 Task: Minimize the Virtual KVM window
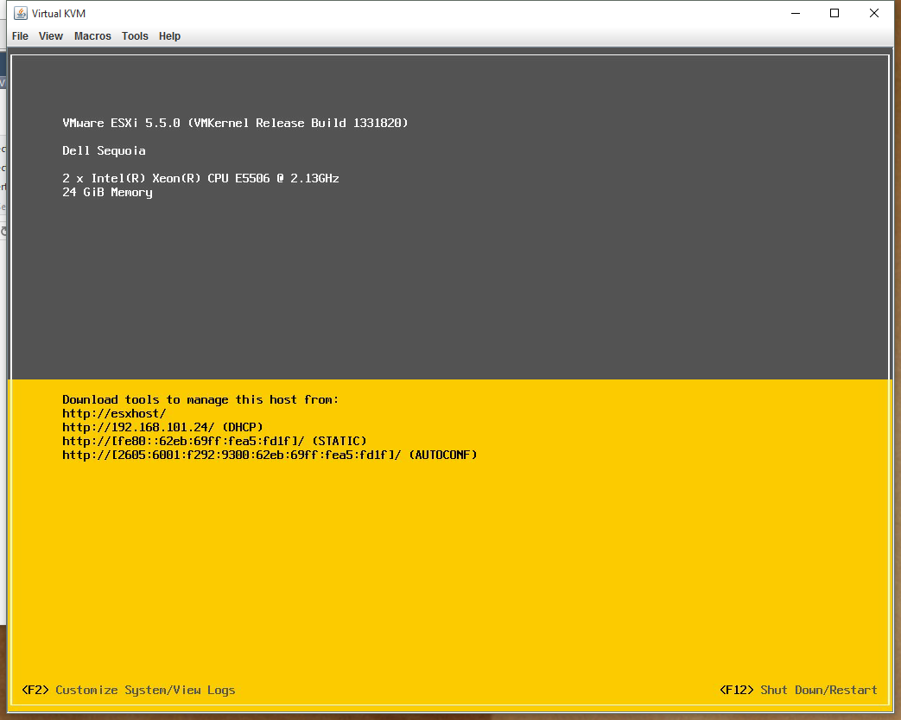pyautogui.click(x=795, y=14)
